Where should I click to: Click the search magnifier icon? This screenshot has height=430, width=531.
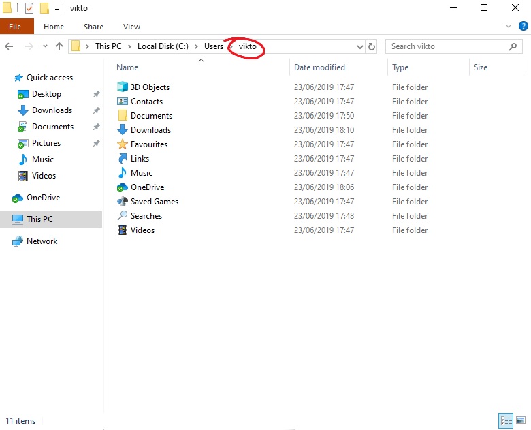(x=513, y=46)
